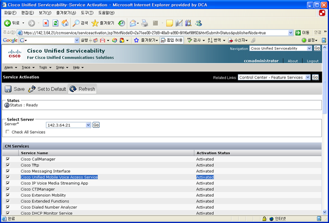Go back with the IE Back arrow
This screenshot has width=329, height=223.
pos(8,23)
